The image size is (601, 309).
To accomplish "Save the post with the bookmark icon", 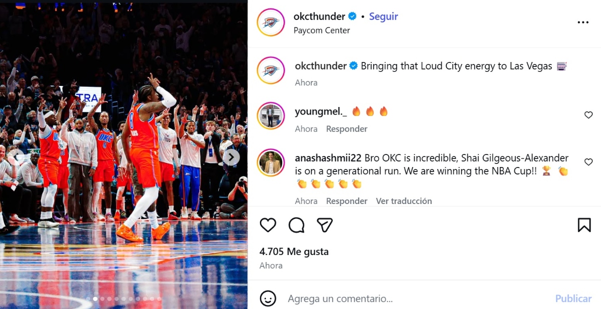I will (x=584, y=225).
